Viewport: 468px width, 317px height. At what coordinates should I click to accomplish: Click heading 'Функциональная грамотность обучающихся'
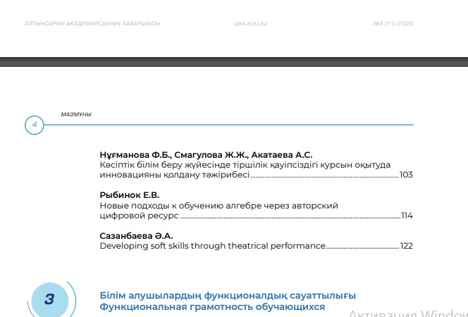[212, 307]
